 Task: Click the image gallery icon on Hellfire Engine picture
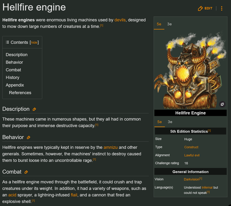tap(222, 104)
